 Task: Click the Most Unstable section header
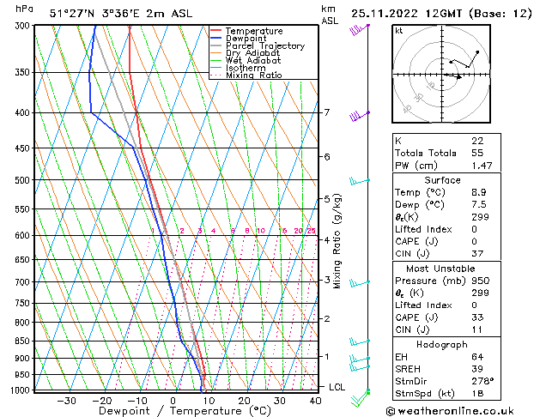(441, 269)
